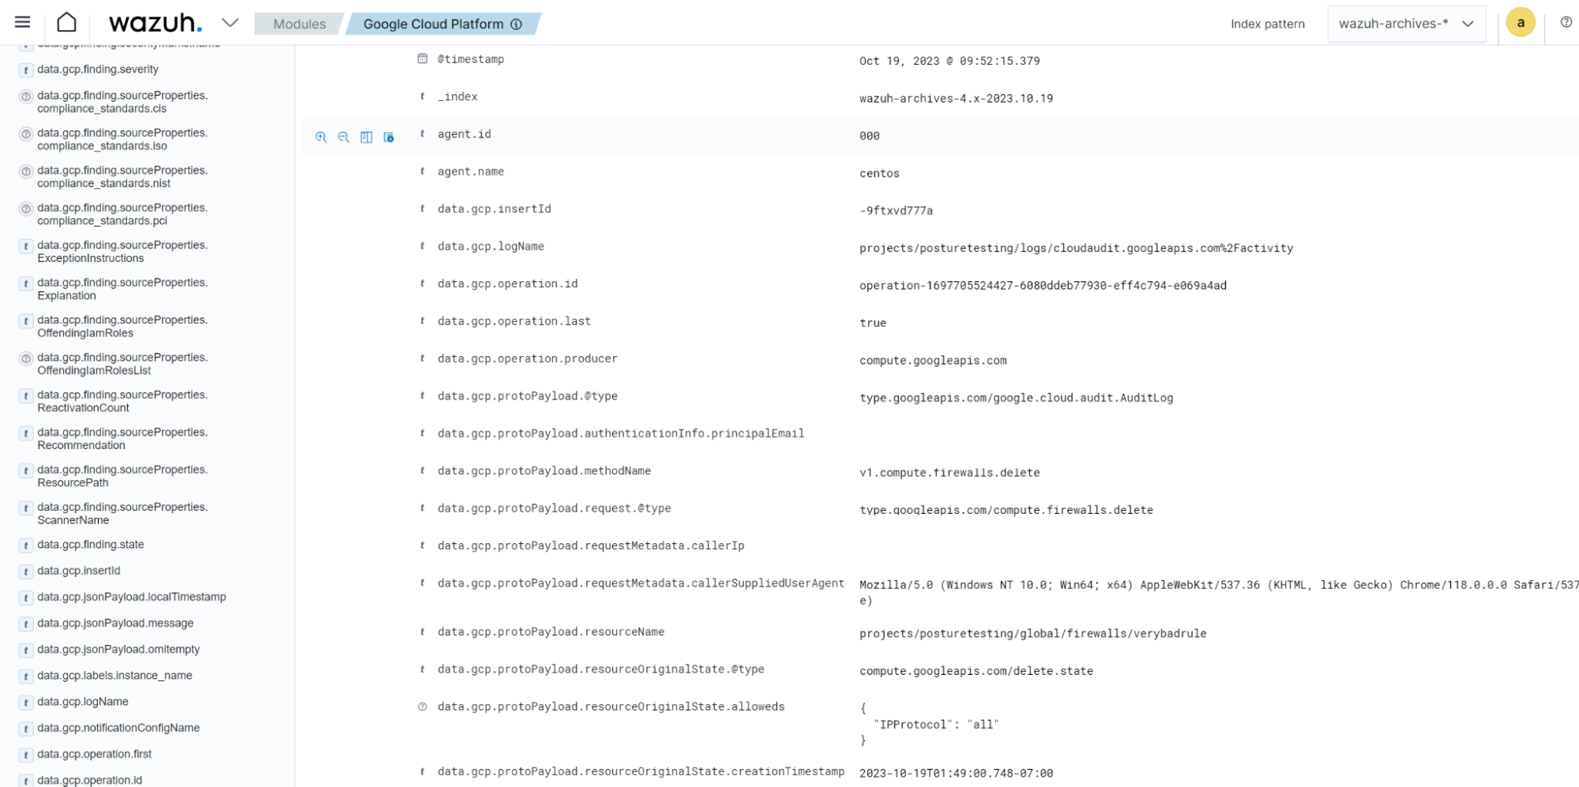
Task: Click the Index pattern label
Action: point(1267,24)
